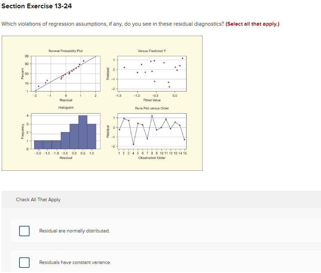The image size is (321, 273).
Task: Click the 'Check All That Apply' header
Action: click(x=38, y=200)
